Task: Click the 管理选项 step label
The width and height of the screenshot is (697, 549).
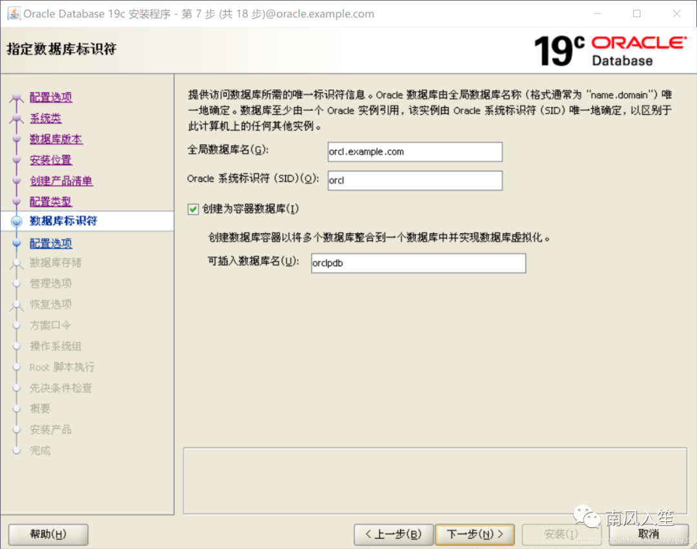Action: (51, 283)
